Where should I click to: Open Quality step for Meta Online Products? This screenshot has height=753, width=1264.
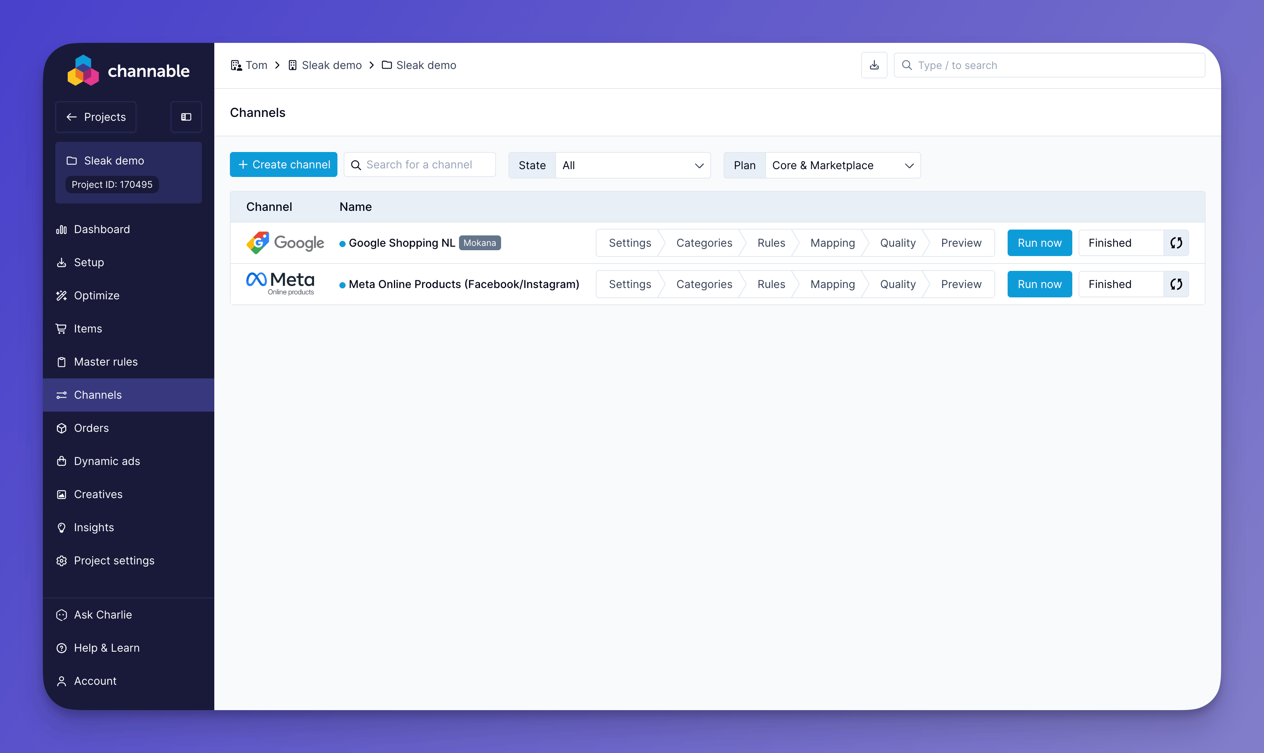[x=898, y=284]
